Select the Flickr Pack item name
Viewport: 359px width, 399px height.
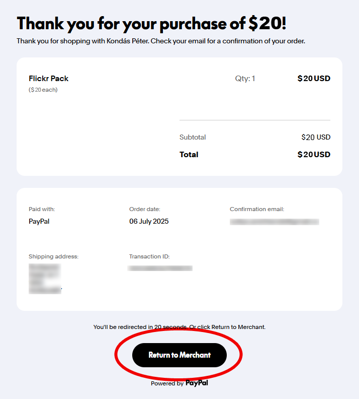[x=49, y=79]
